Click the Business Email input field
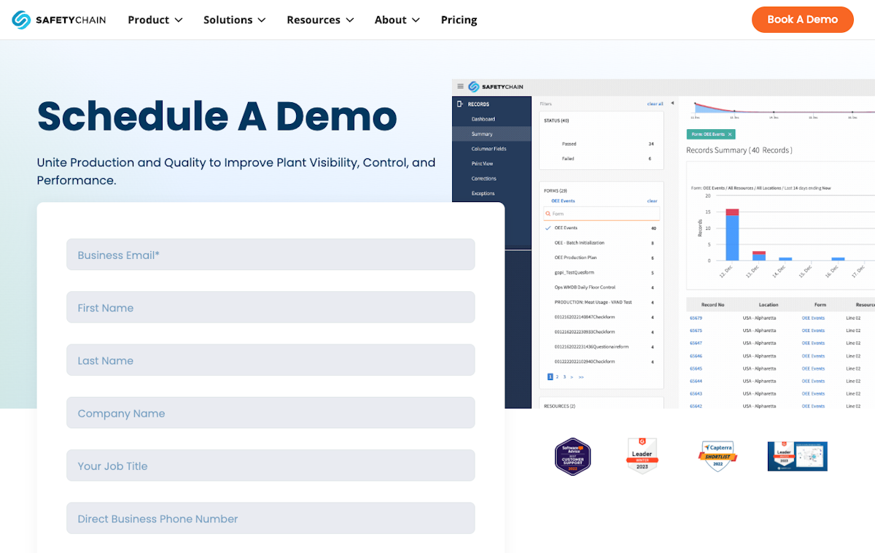Viewport: 875px width, 553px height. (x=271, y=254)
